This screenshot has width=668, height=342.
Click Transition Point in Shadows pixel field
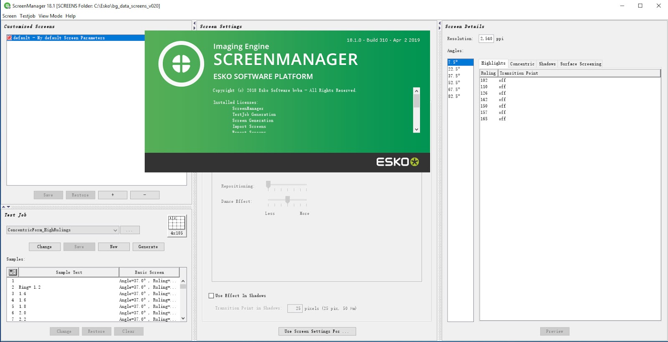click(295, 309)
